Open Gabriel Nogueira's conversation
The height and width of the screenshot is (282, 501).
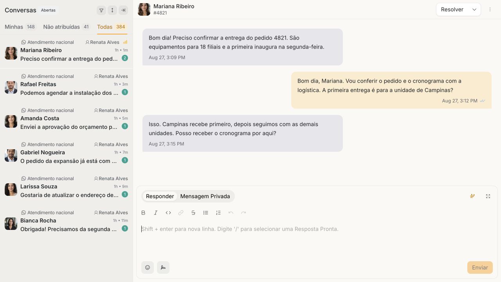[67, 153]
